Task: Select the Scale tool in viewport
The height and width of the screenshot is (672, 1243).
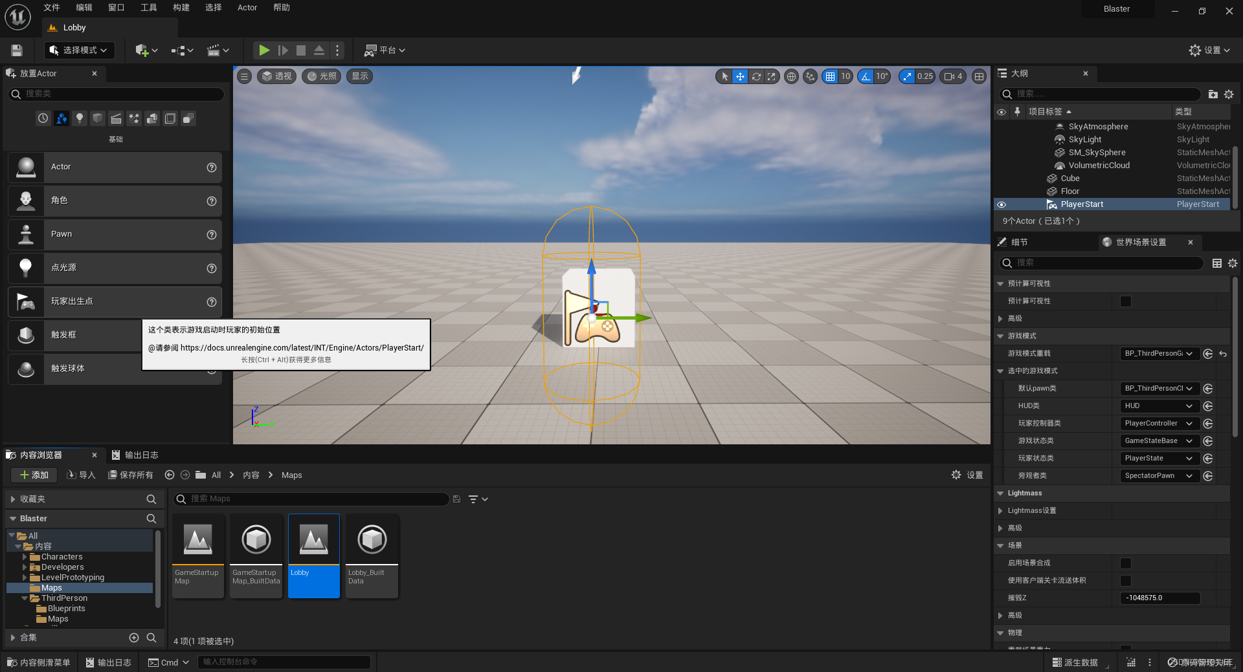Action: point(772,76)
